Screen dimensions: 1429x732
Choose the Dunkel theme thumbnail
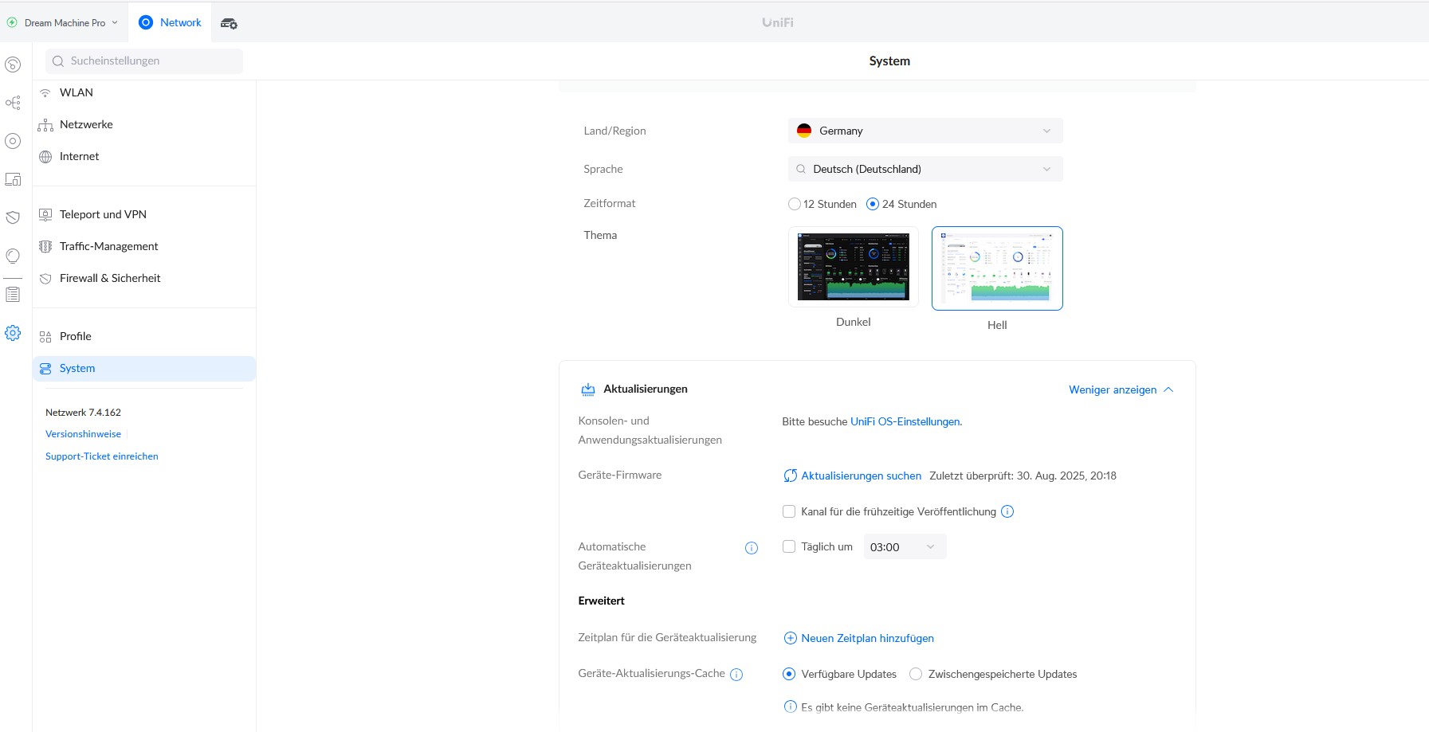click(853, 267)
